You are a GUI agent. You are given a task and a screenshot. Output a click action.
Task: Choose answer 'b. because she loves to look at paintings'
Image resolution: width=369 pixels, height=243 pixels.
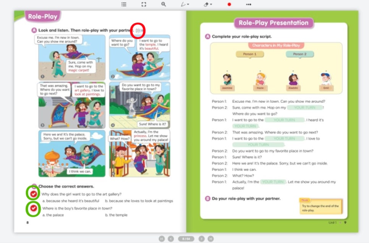tap(139, 201)
